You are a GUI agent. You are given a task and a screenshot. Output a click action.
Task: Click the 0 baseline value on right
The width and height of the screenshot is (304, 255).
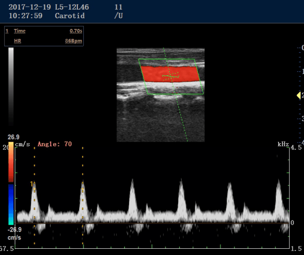292,223
